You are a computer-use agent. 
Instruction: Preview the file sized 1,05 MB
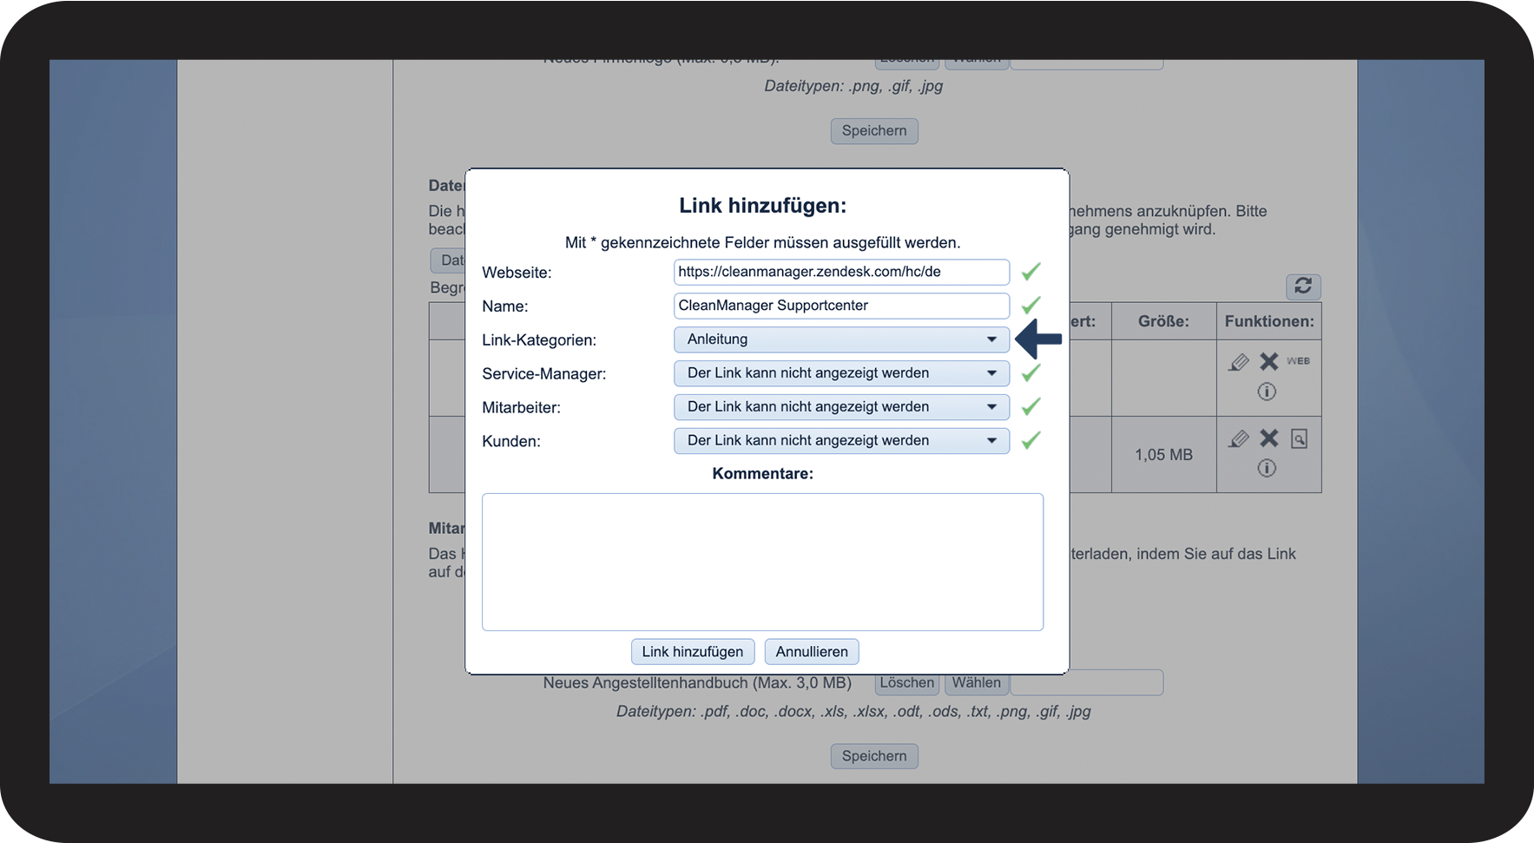click(x=1299, y=438)
